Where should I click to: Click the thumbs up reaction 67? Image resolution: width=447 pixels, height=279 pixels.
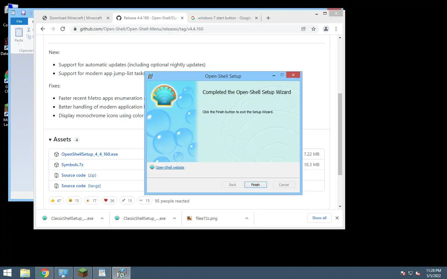pos(56,201)
